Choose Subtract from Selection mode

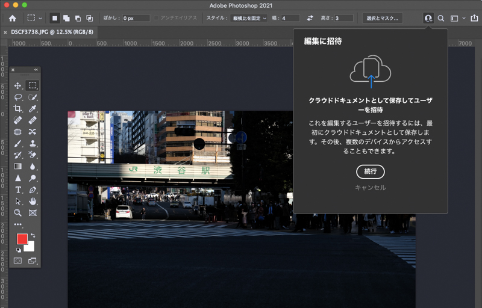(78, 18)
